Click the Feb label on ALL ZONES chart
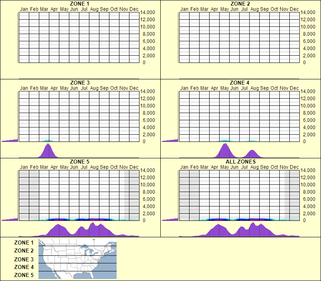Screen dimensions: 321x281 (x=194, y=167)
